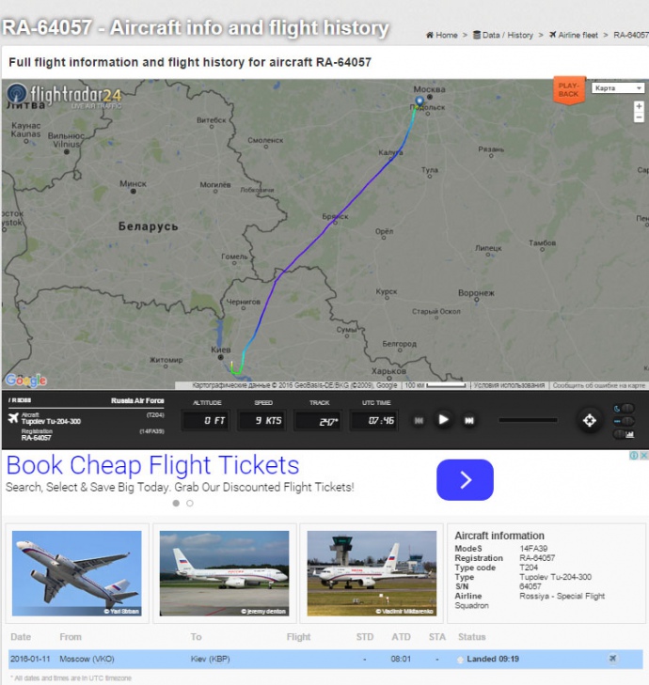This screenshot has width=649, height=685.
Task: Start flight playback with play button
Action: point(443,420)
